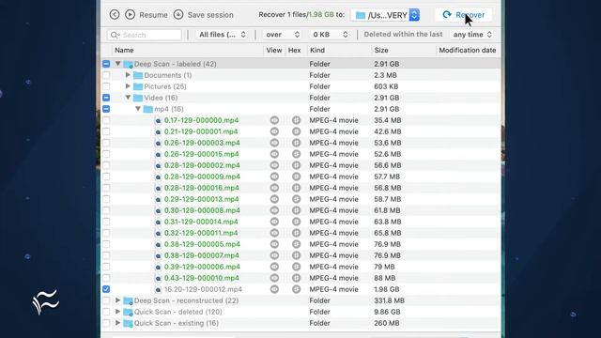Preview 0.21-129-000001.mp4 with eye icon

(x=274, y=131)
